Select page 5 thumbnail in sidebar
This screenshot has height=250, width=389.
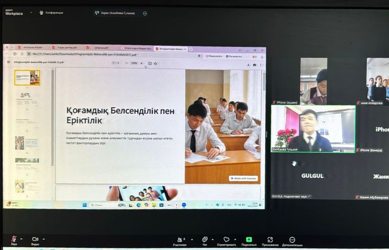pyautogui.click(x=27, y=164)
